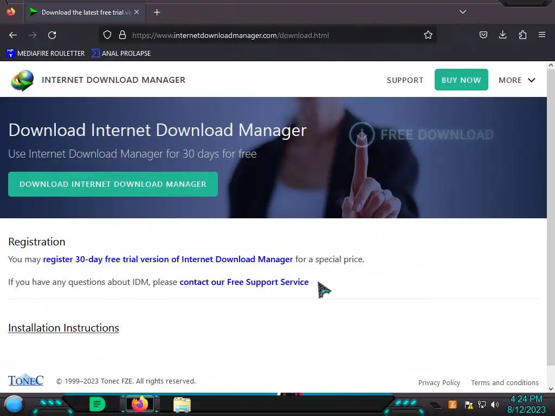Open the Privacy Policy link
This screenshot has width=555, height=416.
[x=439, y=383]
